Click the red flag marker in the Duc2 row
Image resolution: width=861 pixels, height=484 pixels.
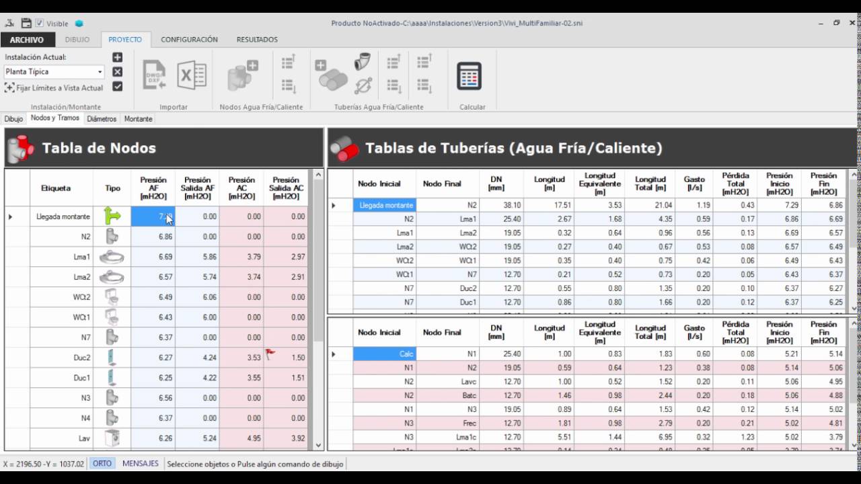pos(270,354)
